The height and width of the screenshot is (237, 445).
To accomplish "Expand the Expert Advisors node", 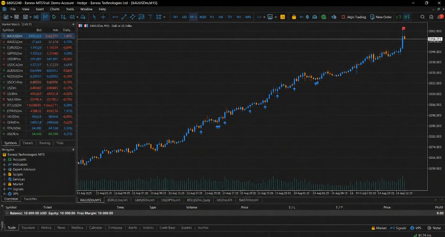I will coord(4,169).
